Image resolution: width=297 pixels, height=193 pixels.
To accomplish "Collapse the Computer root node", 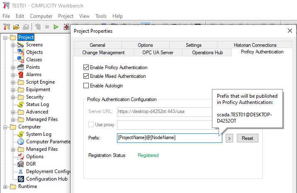I will (5, 127).
